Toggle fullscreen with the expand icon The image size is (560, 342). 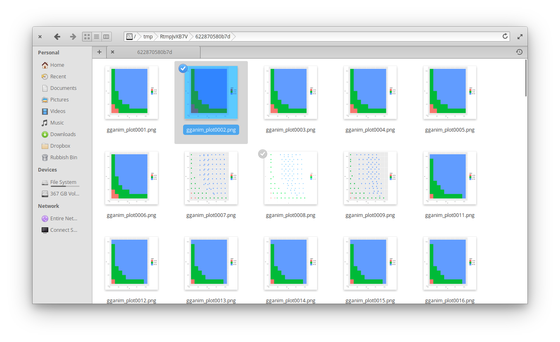pos(520,36)
